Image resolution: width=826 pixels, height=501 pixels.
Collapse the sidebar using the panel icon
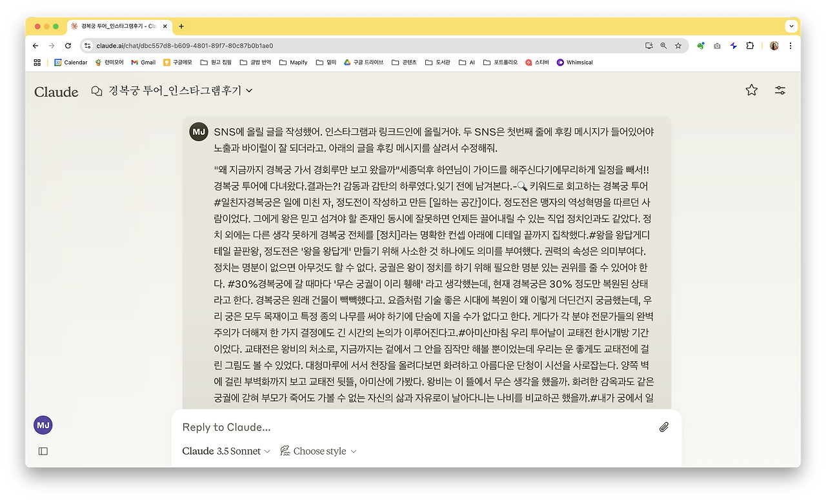pos(43,451)
